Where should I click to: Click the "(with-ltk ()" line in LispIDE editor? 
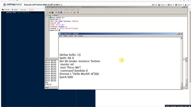point(55,19)
